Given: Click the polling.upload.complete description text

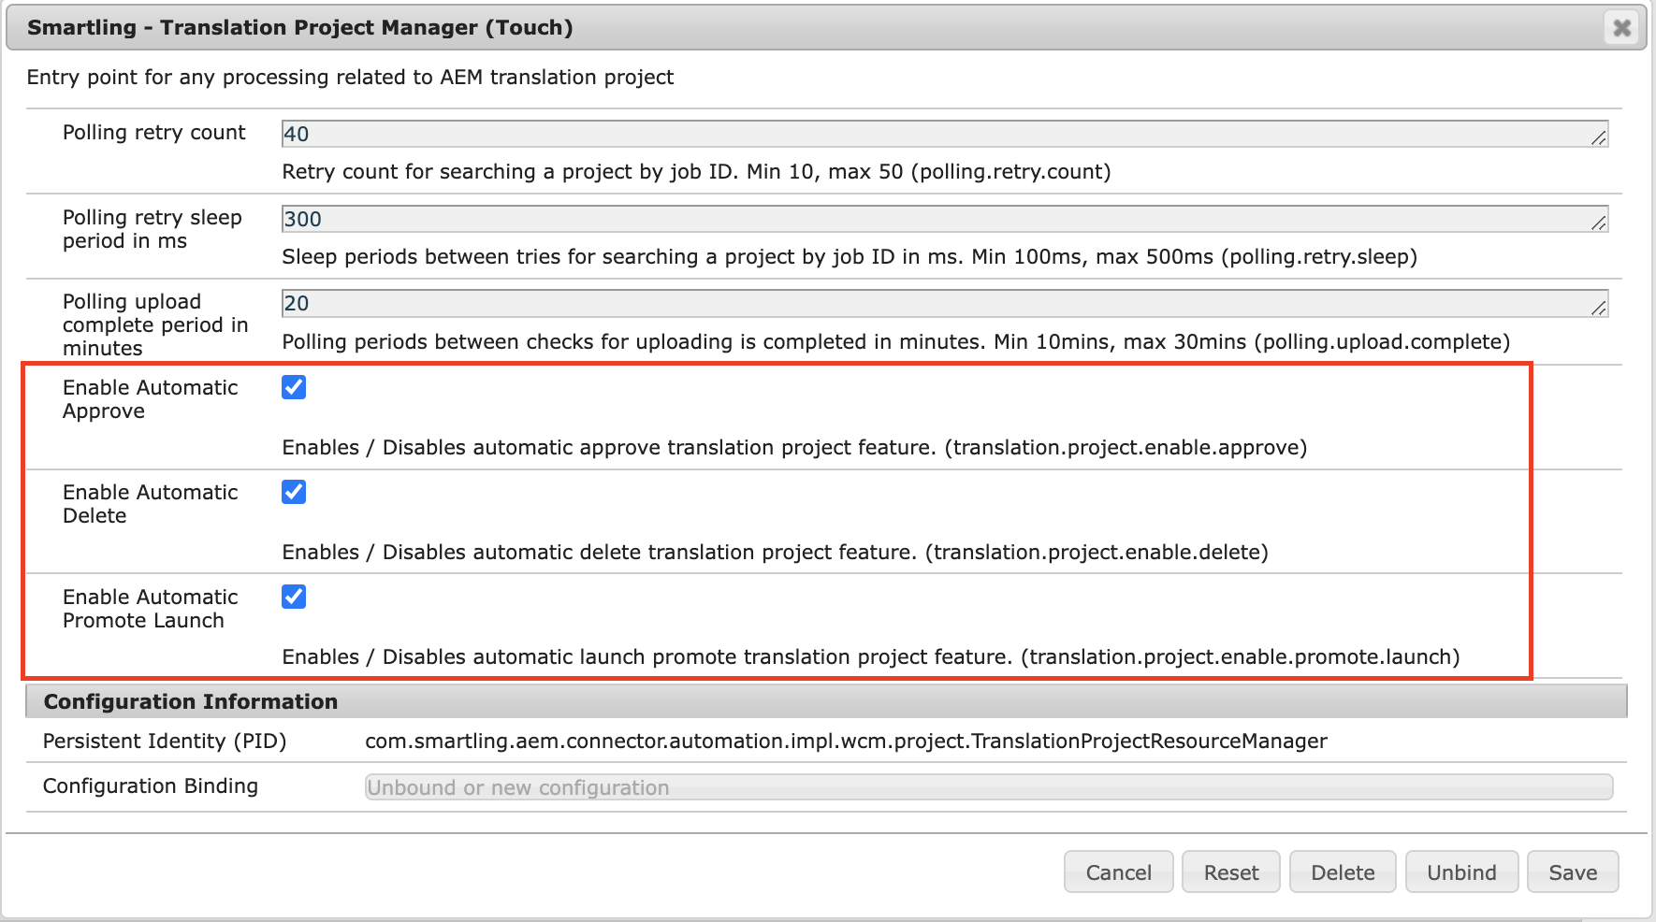Looking at the screenshot, I should point(896,342).
